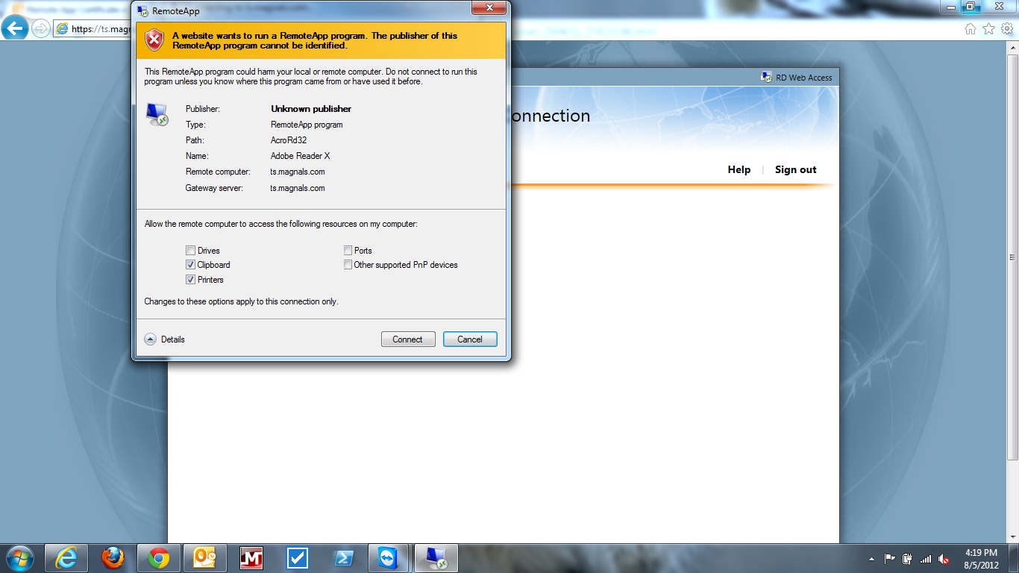Open the red M taskbar icon

251,558
